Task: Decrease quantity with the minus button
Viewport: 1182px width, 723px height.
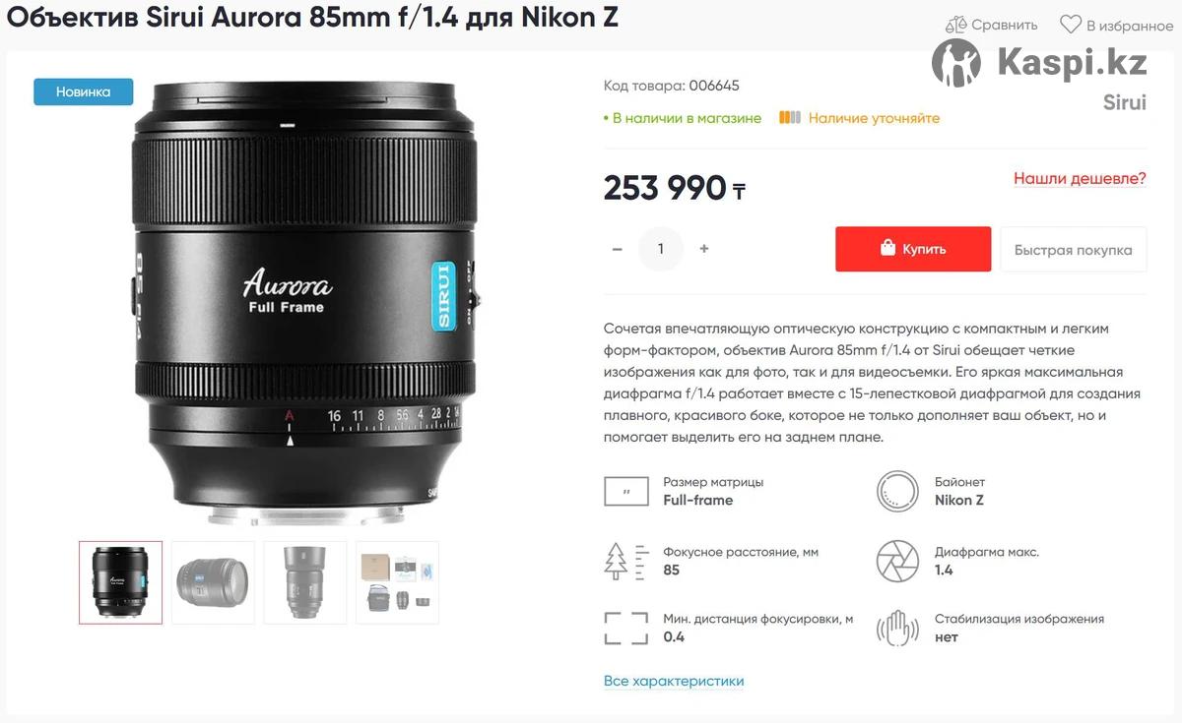Action: tap(618, 249)
